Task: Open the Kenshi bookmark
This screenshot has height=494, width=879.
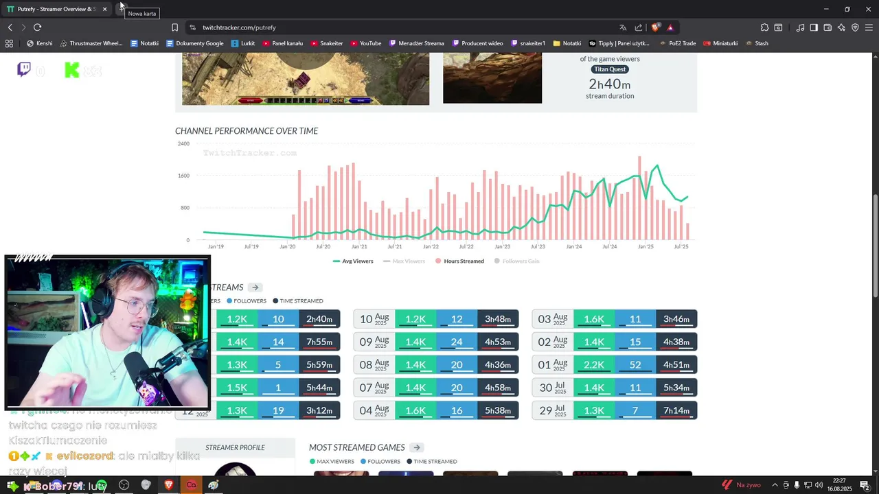Action: [39, 43]
